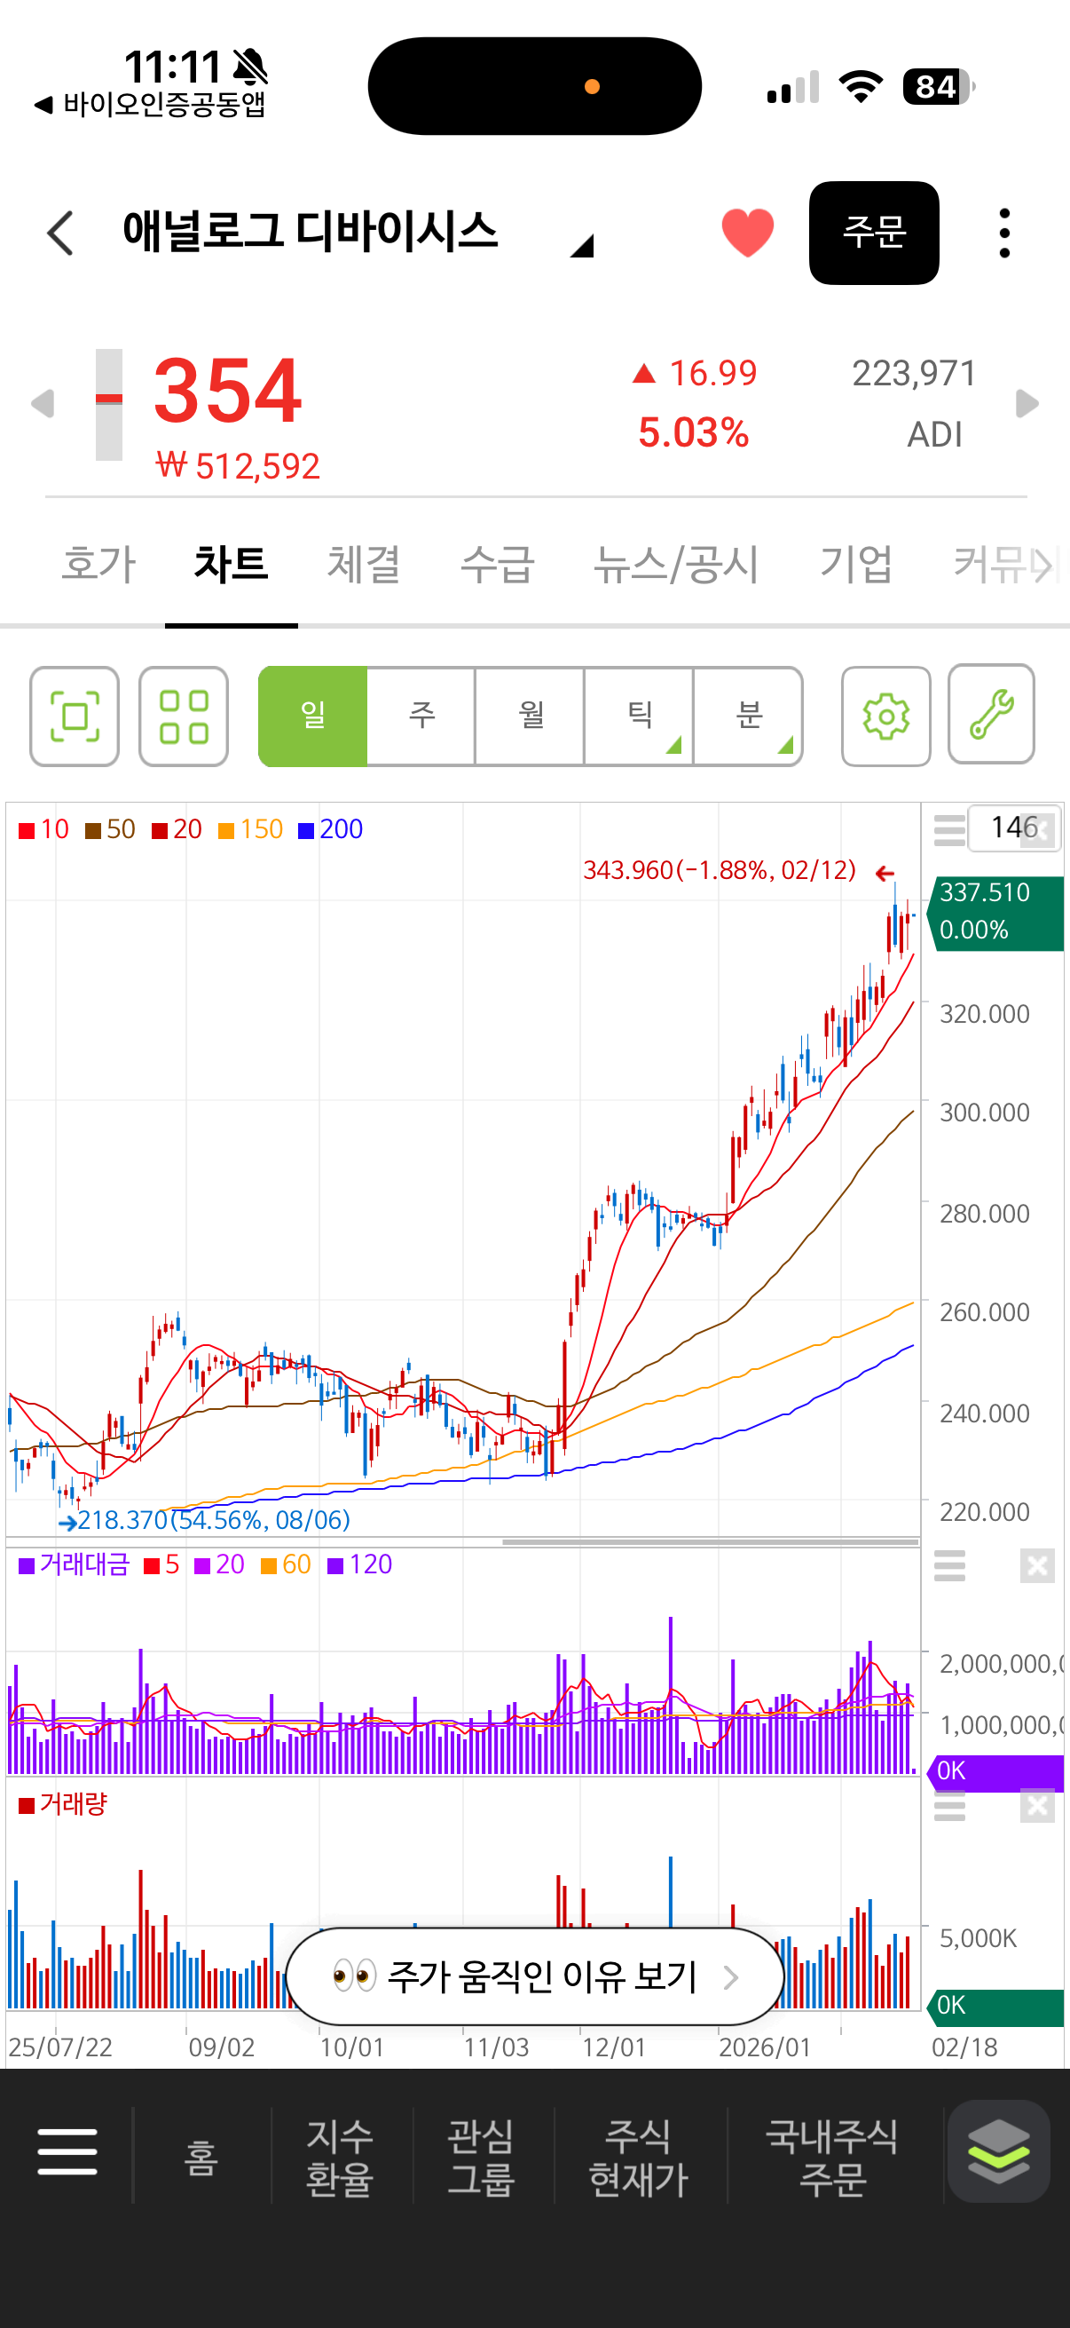Open the four-square multi-chart grid icon
The image size is (1070, 2328).
point(184,717)
